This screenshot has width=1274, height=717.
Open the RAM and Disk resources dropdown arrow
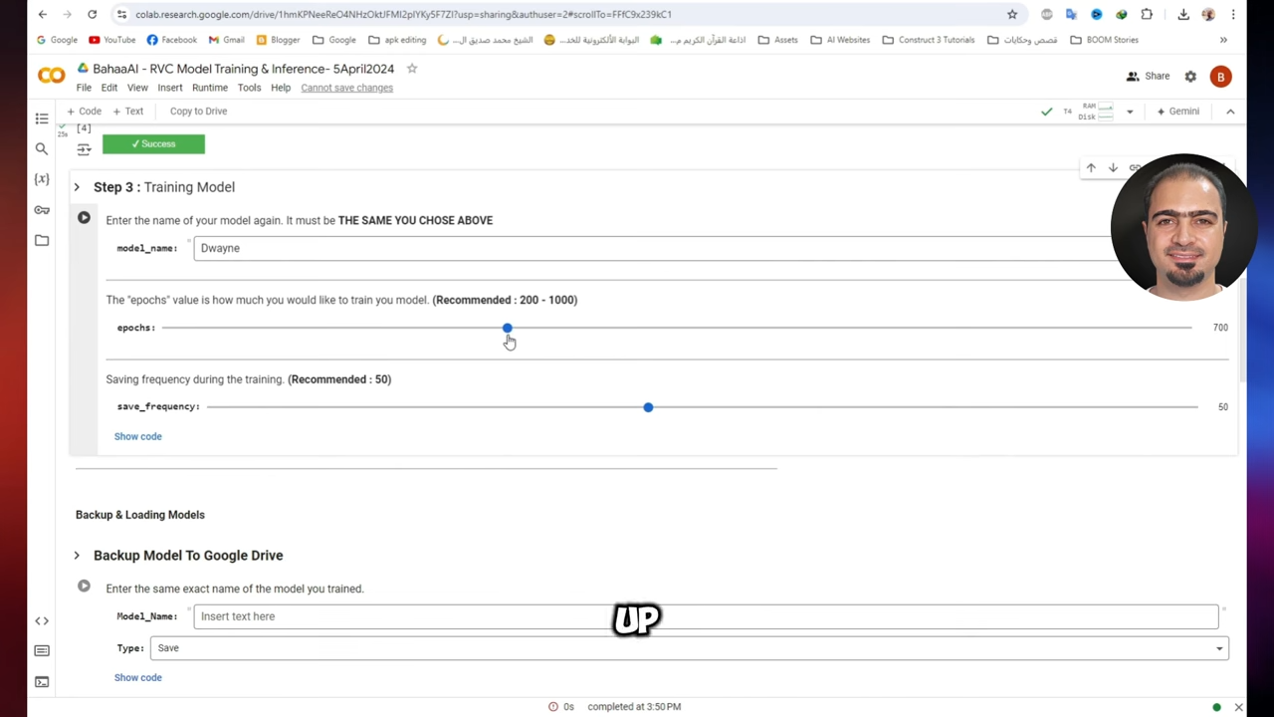click(x=1130, y=112)
